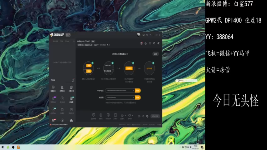Add the 摄像头 camera source
This screenshot has width=267, height=150.
tap(101, 116)
